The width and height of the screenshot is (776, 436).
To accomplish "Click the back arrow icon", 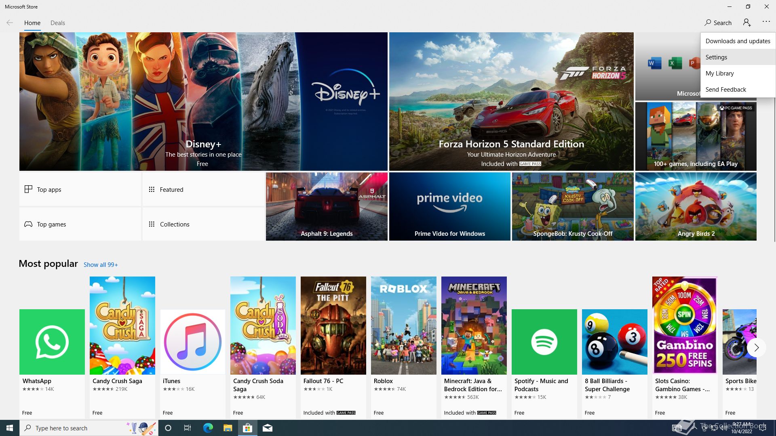I will [x=10, y=23].
